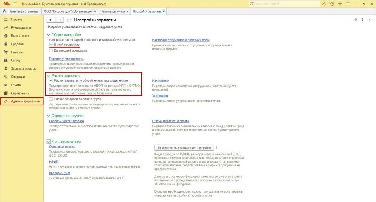Enable 'Расчет резервов по оплате труда' checkbox
The height and width of the screenshot is (202, 376).
51,99
